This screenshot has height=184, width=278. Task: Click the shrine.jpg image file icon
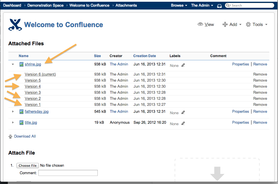[21, 64]
